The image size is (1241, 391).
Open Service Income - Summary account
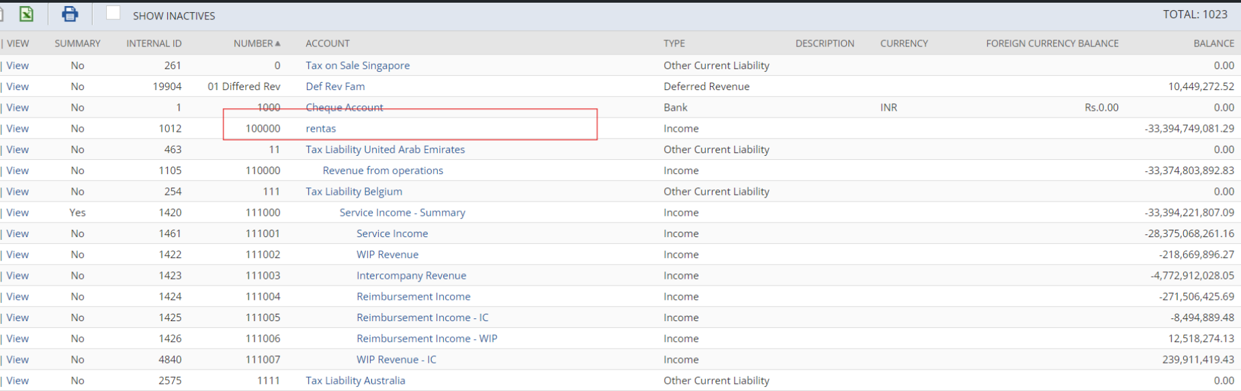402,212
